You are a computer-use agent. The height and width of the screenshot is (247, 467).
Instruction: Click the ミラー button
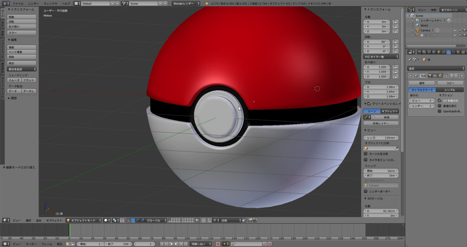22,33
